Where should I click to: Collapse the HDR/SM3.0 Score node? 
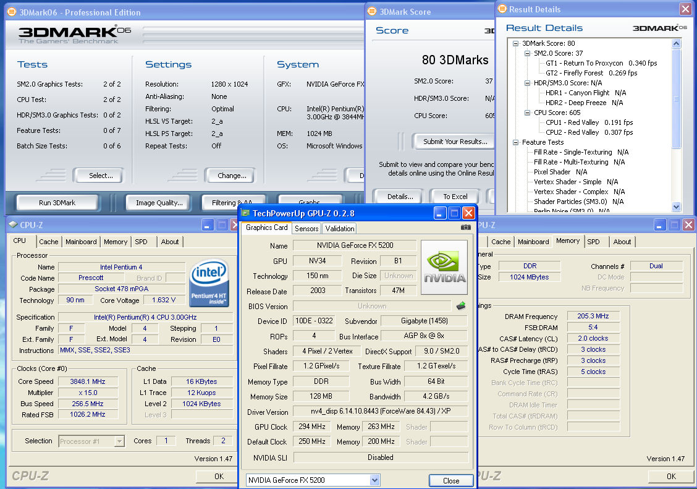click(527, 83)
